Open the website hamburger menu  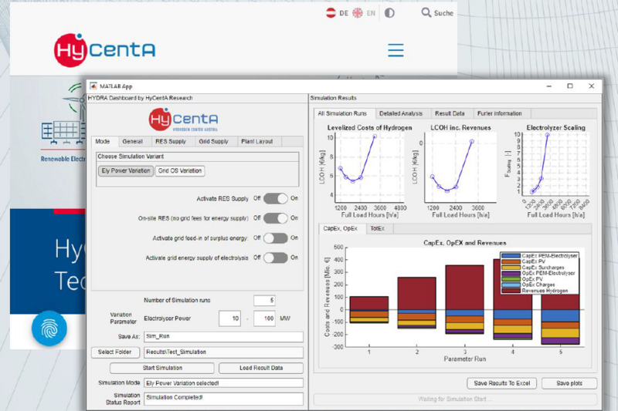click(396, 50)
